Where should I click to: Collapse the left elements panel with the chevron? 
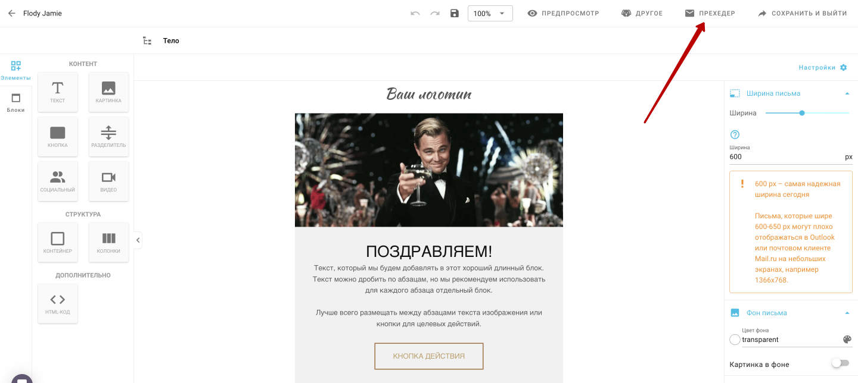(x=138, y=240)
